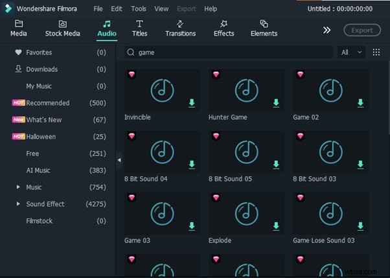Select the 8 Bit Sound 04 thumbnail
This screenshot has height=278, width=390.
pyautogui.click(x=162, y=152)
